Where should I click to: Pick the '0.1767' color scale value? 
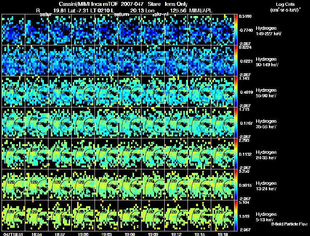coord(246,123)
